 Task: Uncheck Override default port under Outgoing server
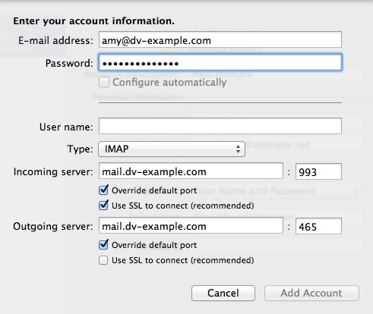[x=103, y=244]
